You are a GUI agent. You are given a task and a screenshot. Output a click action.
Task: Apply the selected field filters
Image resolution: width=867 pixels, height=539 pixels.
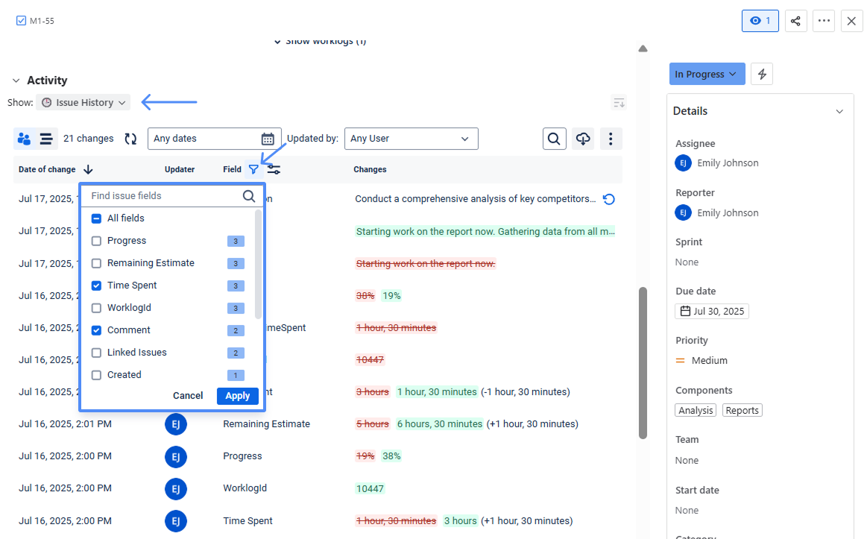tap(237, 396)
